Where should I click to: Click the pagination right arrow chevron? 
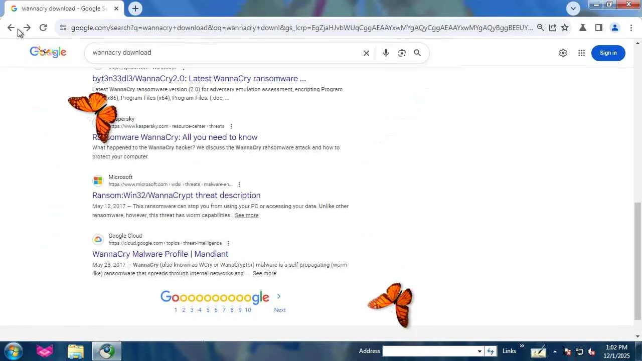point(279,297)
